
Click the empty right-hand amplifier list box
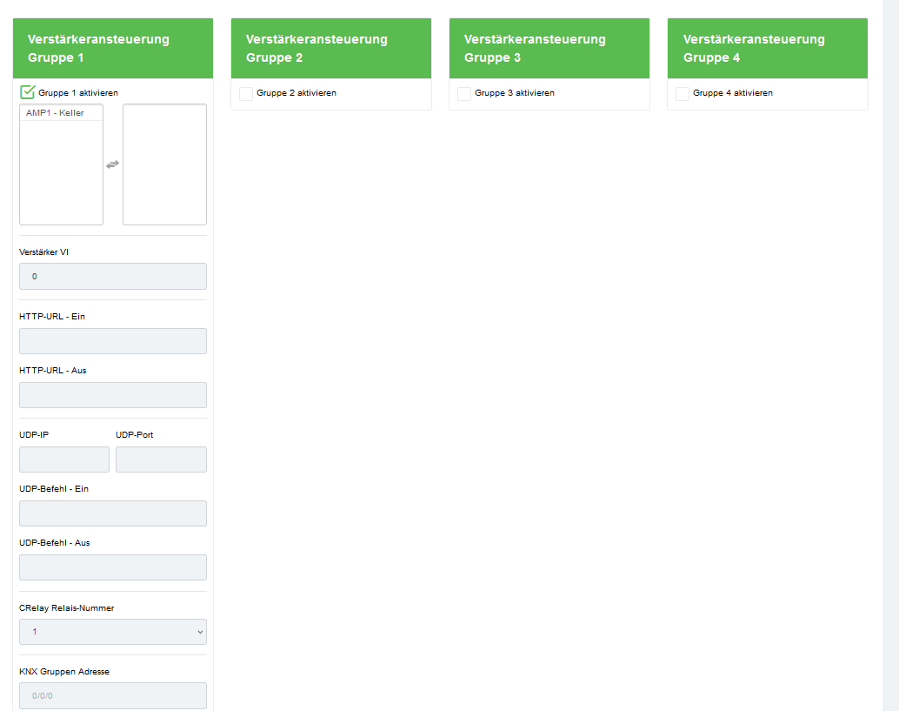[164, 164]
